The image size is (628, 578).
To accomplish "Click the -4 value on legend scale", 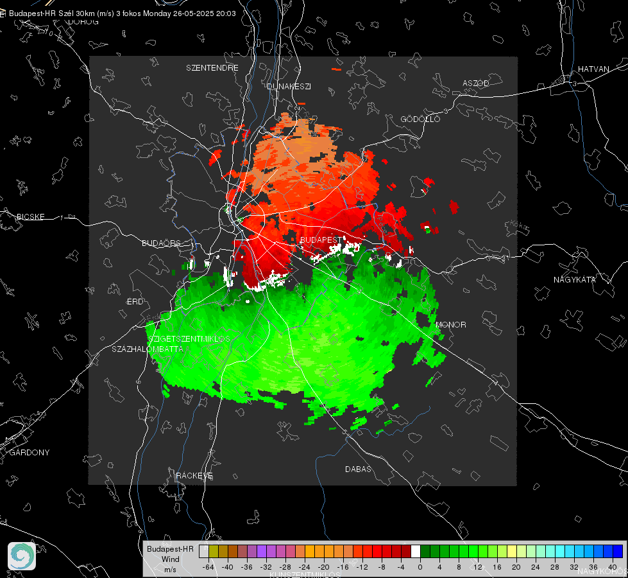I will (x=401, y=567).
